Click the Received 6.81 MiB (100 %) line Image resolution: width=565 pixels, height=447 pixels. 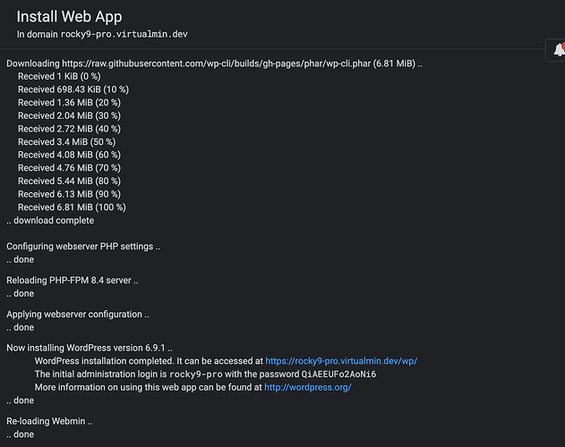coord(72,207)
